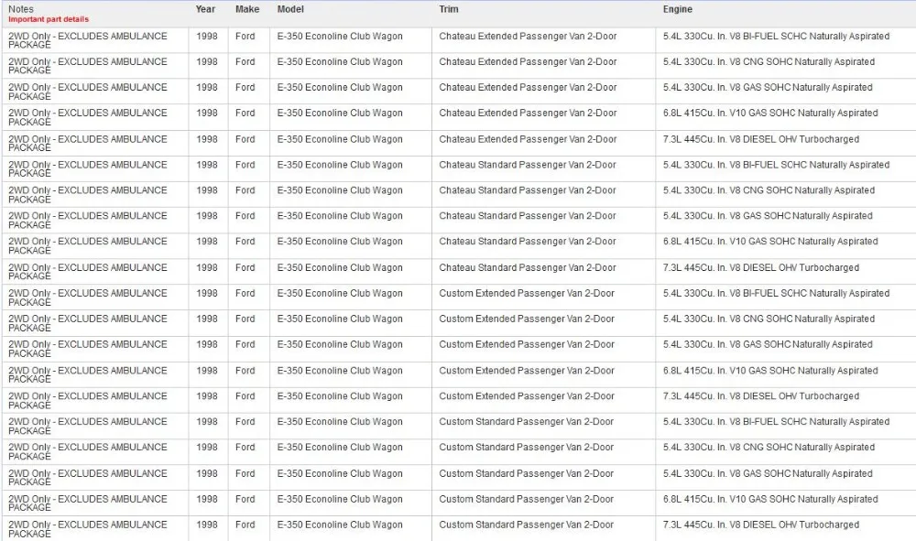
Task: Click Chateau Standard trim cell in 6.8L V10 row
Action: pyautogui.click(x=527, y=242)
